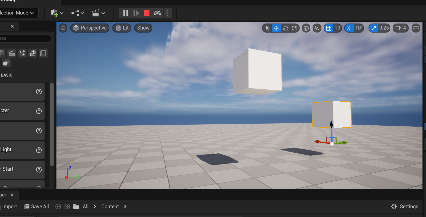
Task: Select the Cinematic category clapperboard icon
Action: (x=12, y=53)
